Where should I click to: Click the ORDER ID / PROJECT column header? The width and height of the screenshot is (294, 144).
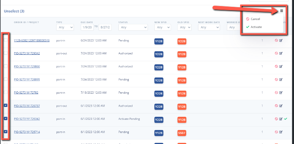point(27,22)
